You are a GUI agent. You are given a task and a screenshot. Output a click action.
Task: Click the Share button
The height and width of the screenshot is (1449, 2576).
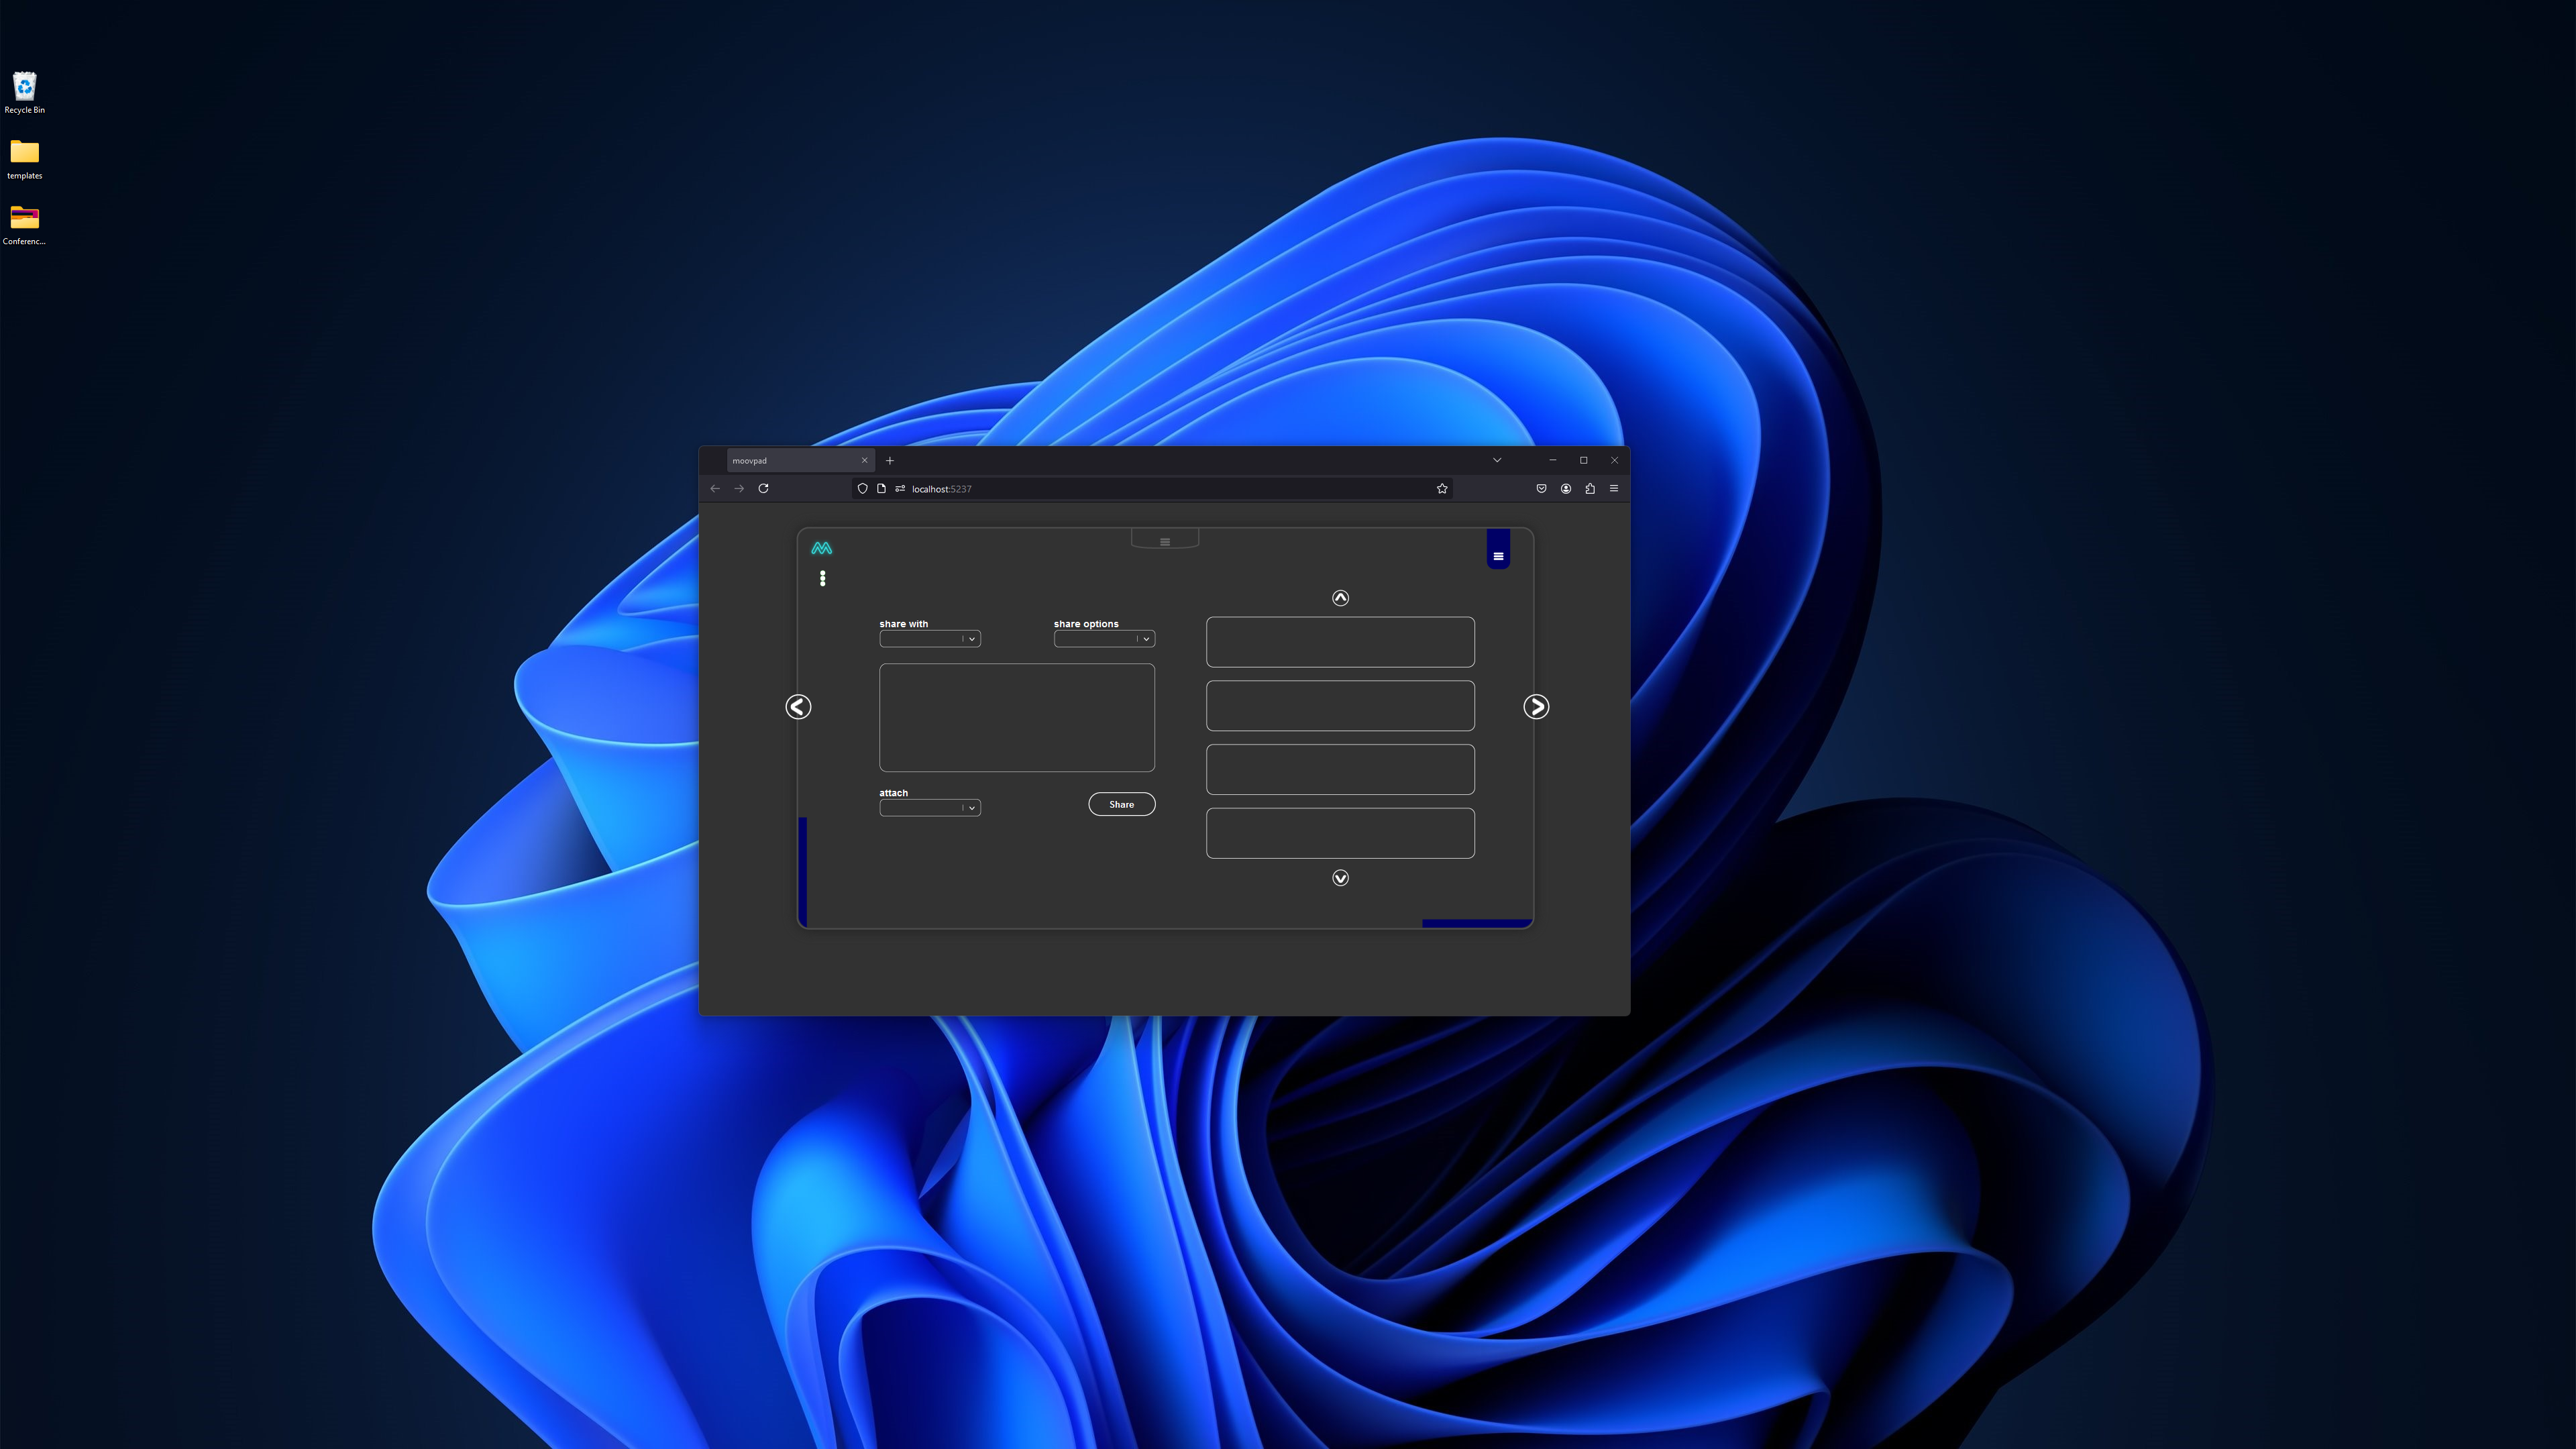1122,803
